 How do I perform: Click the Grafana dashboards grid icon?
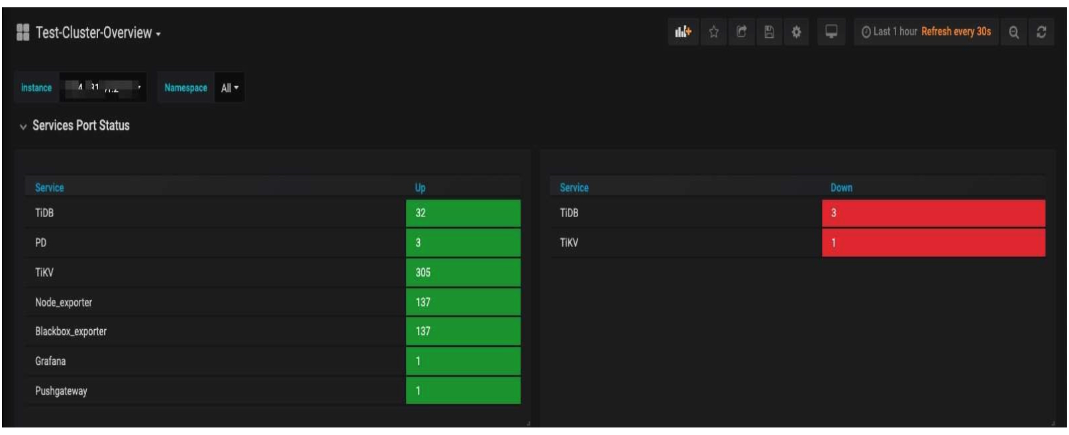pos(23,32)
